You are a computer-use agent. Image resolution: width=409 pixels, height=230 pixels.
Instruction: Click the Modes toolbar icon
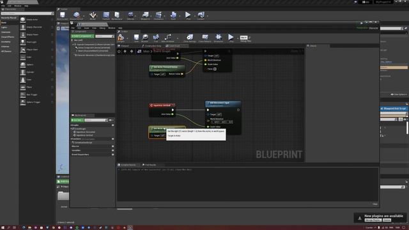93,15
